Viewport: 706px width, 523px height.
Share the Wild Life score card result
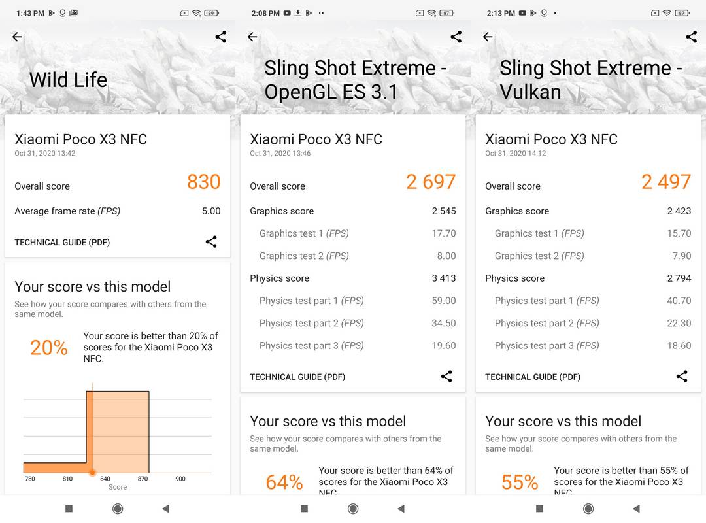click(x=211, y=242)
